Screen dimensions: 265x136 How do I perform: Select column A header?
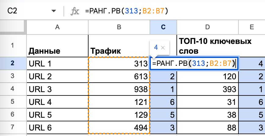[57, 27]
